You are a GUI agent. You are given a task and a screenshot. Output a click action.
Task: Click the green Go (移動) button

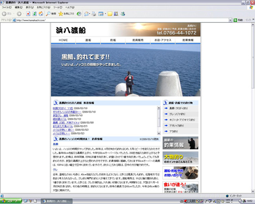238,20
